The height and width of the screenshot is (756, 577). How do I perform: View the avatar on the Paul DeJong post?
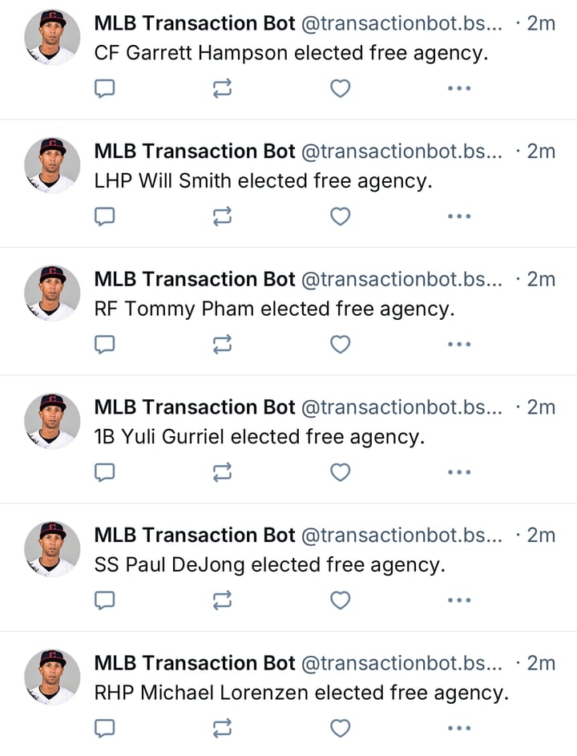[x=51, y=549]
